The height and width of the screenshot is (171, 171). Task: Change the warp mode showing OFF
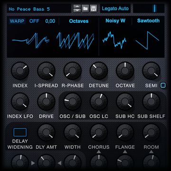click(x=34, y=21)
